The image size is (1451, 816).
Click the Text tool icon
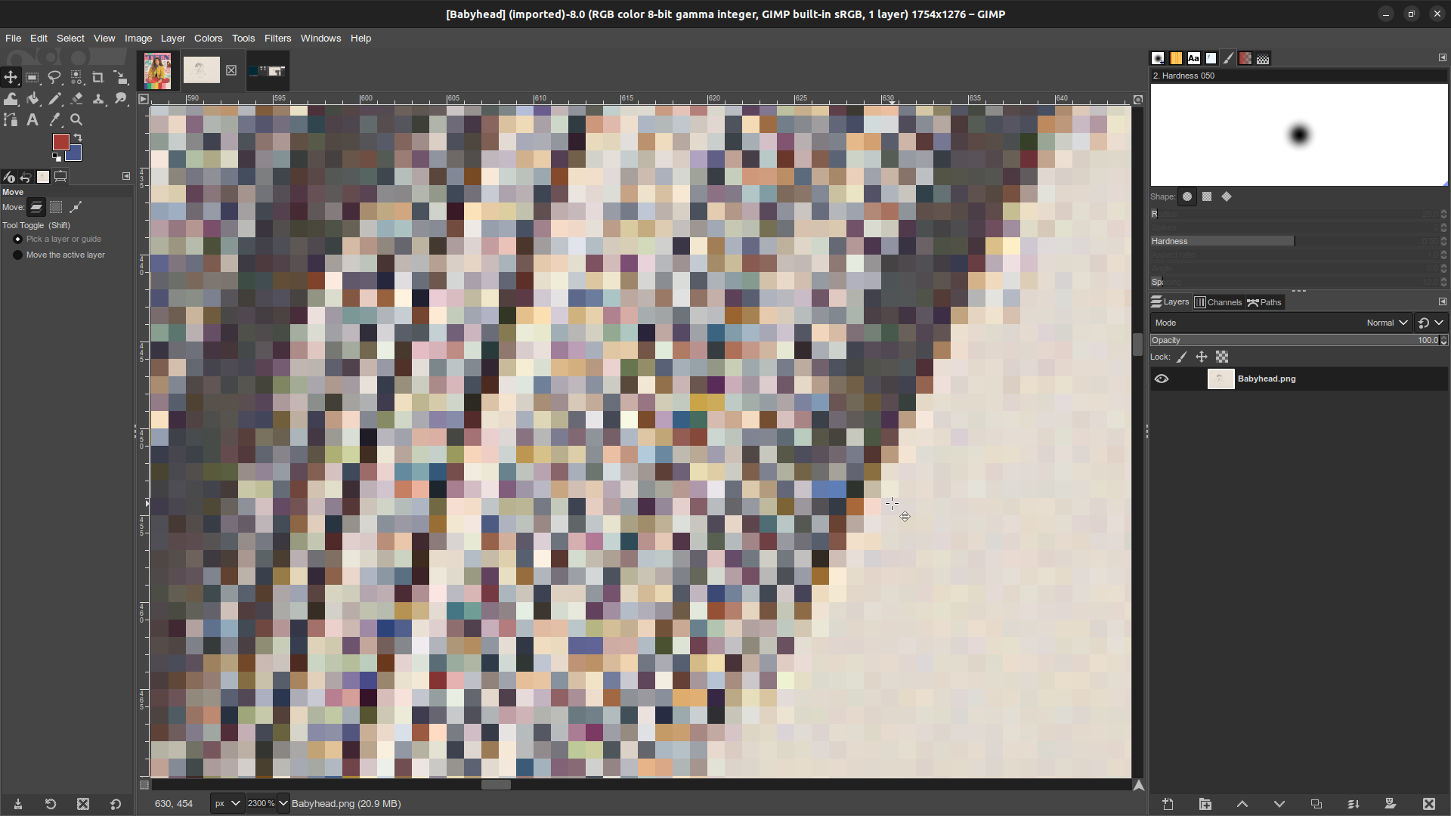click(33, 119)
